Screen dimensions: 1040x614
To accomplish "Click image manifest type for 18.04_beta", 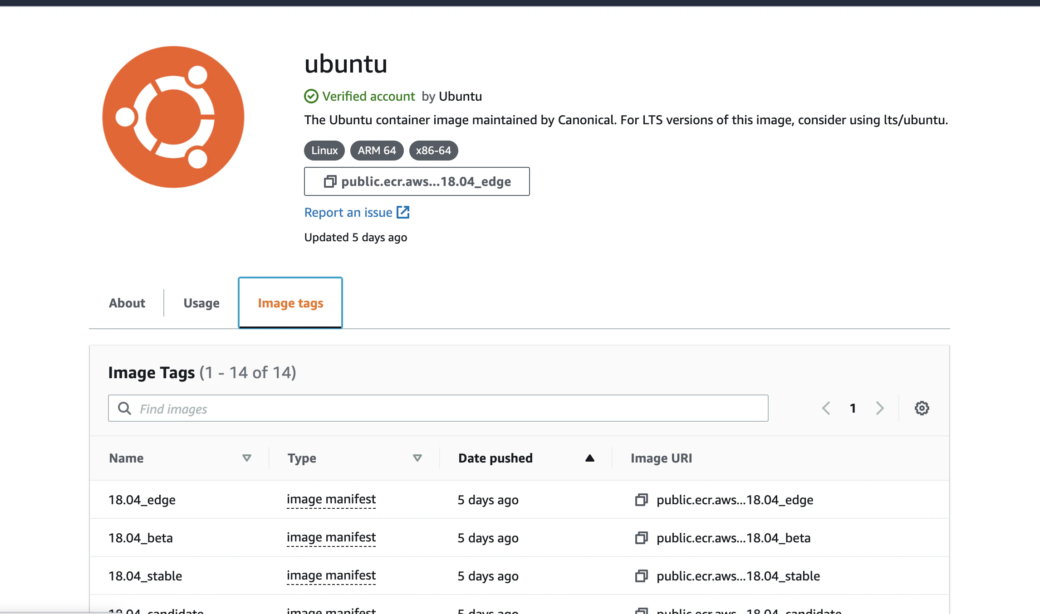I will click(331, 538).
